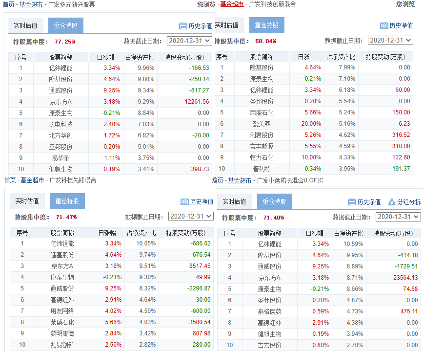Select 重仓持股 tab in 广发科技先锋混合 panel
Image resolution: width=423 pixels, height=353 pixels.
[x=67, y=201]
